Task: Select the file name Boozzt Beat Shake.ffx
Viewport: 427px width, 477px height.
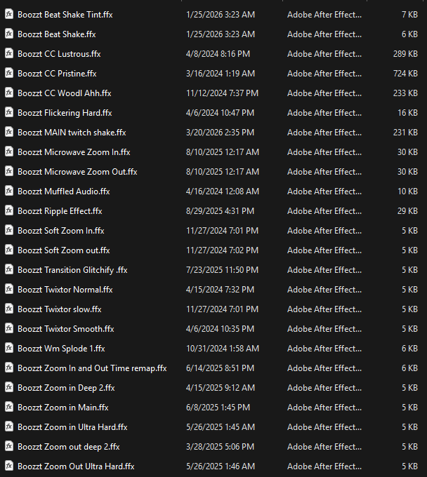Action: [x=57, y=34]
